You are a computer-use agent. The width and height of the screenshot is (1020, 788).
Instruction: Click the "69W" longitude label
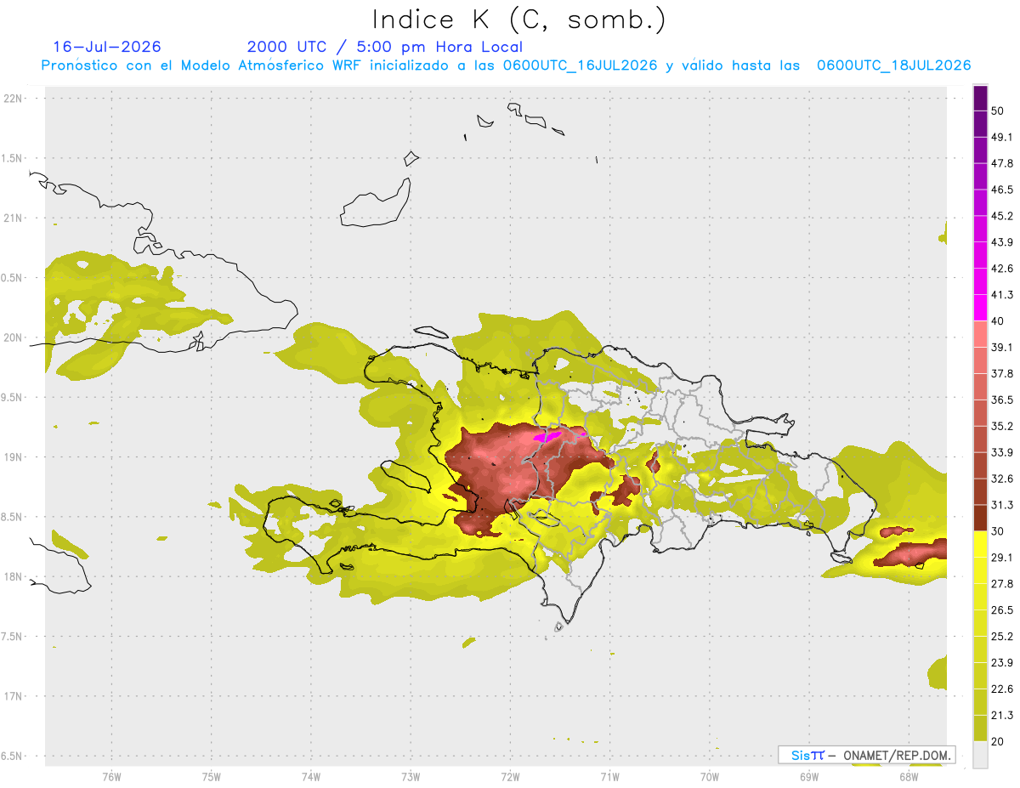tap(808, 777)
